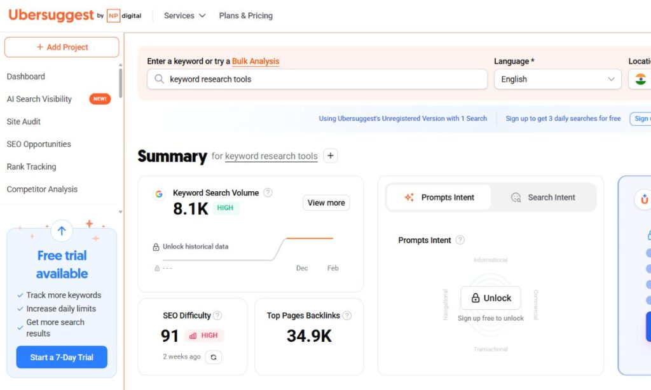Open the Language dropdown

557,79
